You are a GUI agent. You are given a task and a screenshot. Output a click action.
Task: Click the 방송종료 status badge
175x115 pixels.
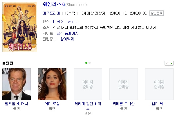point(156,13)
